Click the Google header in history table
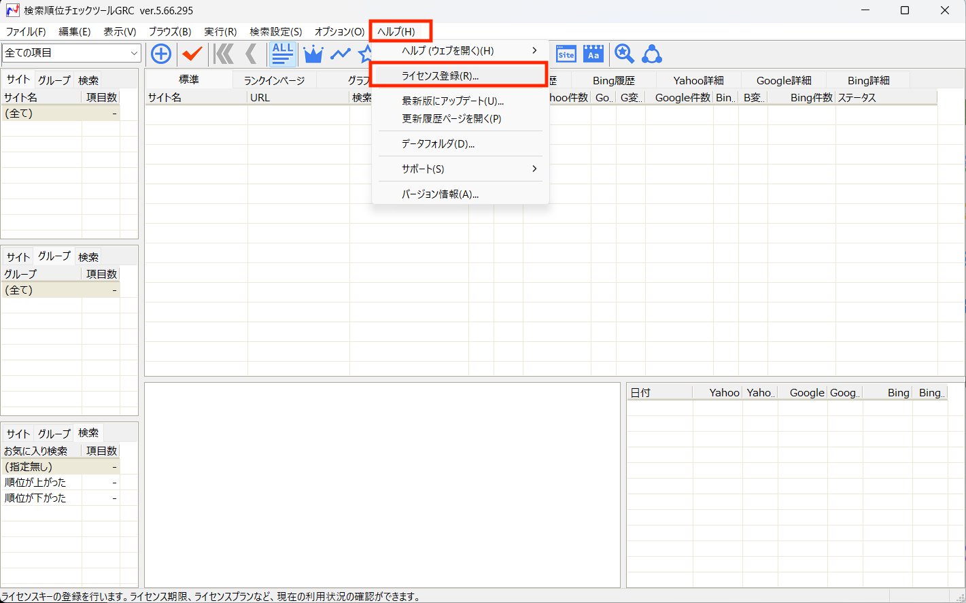This screenshot has height=603, width=966. [x=803, y=392]
